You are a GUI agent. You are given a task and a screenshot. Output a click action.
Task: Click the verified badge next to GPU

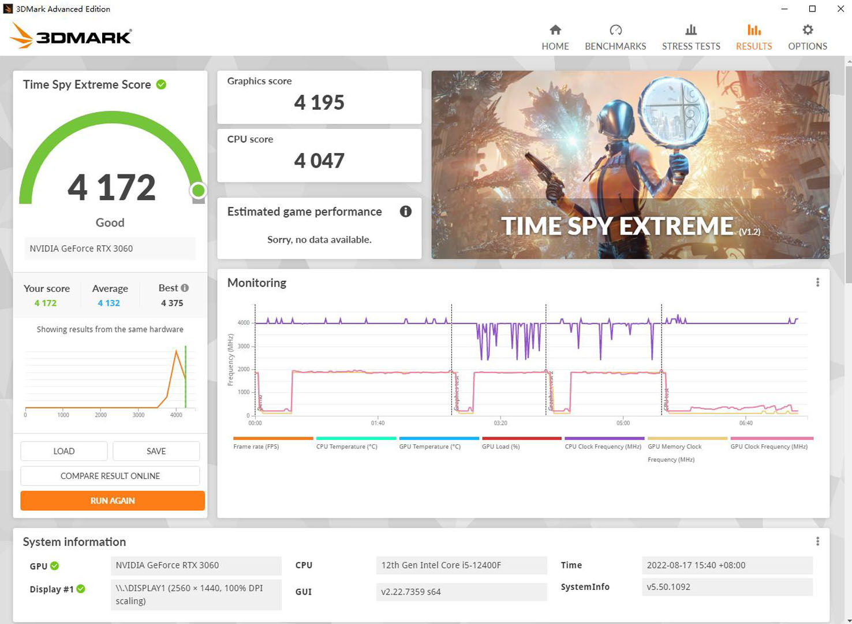[x=55, y=566]
